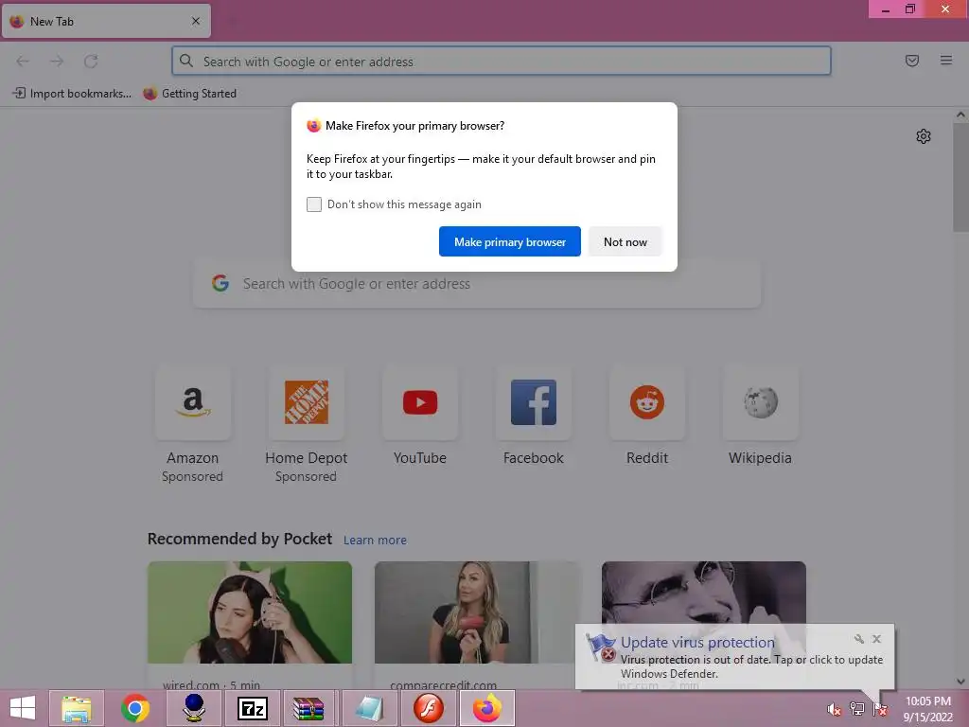Click the vertical page scrollbar thumb
Image resolution: width=969 pixels, height=727 pixels.
[x=960, y=177]
